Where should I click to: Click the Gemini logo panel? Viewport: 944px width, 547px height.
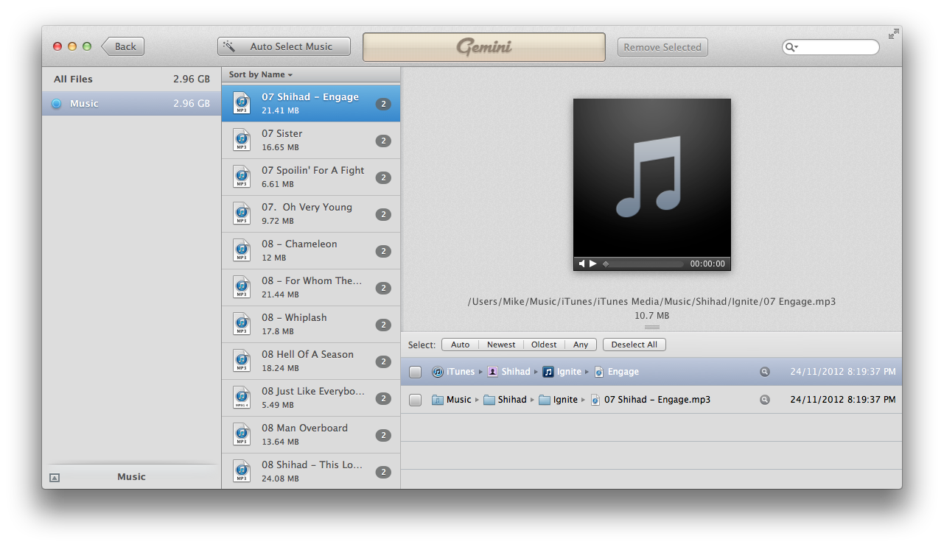[484, 47]
